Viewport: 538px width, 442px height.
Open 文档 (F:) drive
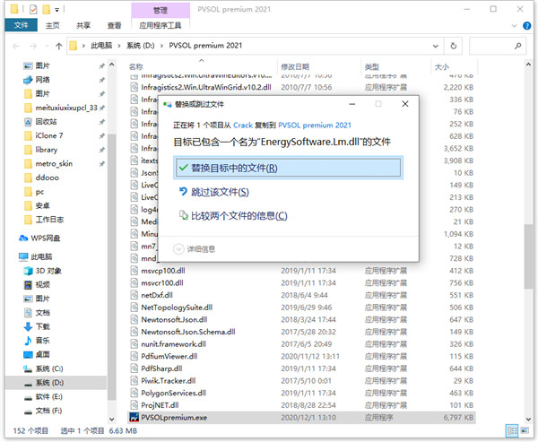coord(48,411)
